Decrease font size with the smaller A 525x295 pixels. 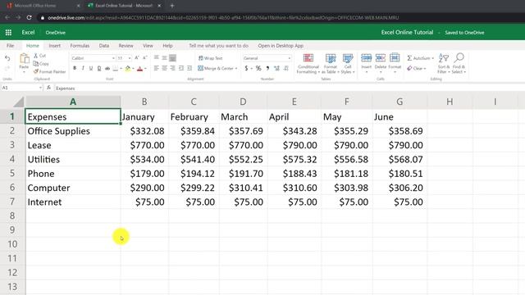(145, 58)
